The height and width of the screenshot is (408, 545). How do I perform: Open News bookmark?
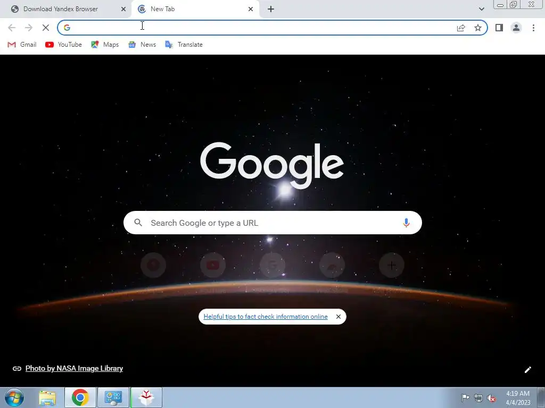click(142, 45)
